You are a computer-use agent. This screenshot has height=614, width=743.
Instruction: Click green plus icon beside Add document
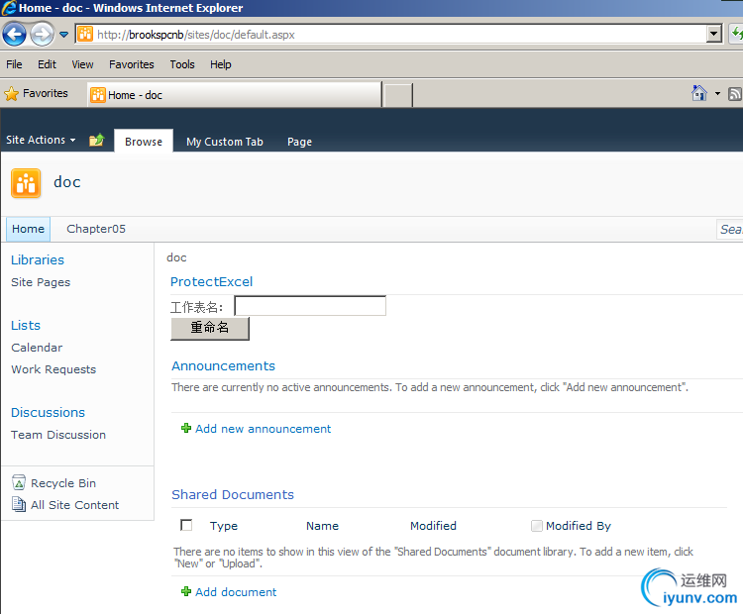click(186, 592)
